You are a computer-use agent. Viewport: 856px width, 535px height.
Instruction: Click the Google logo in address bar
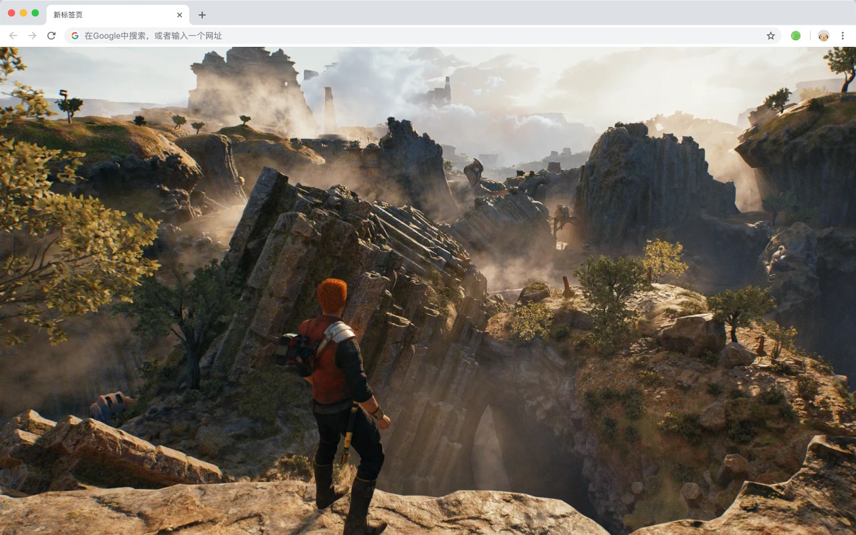click(x=75, y=35)
